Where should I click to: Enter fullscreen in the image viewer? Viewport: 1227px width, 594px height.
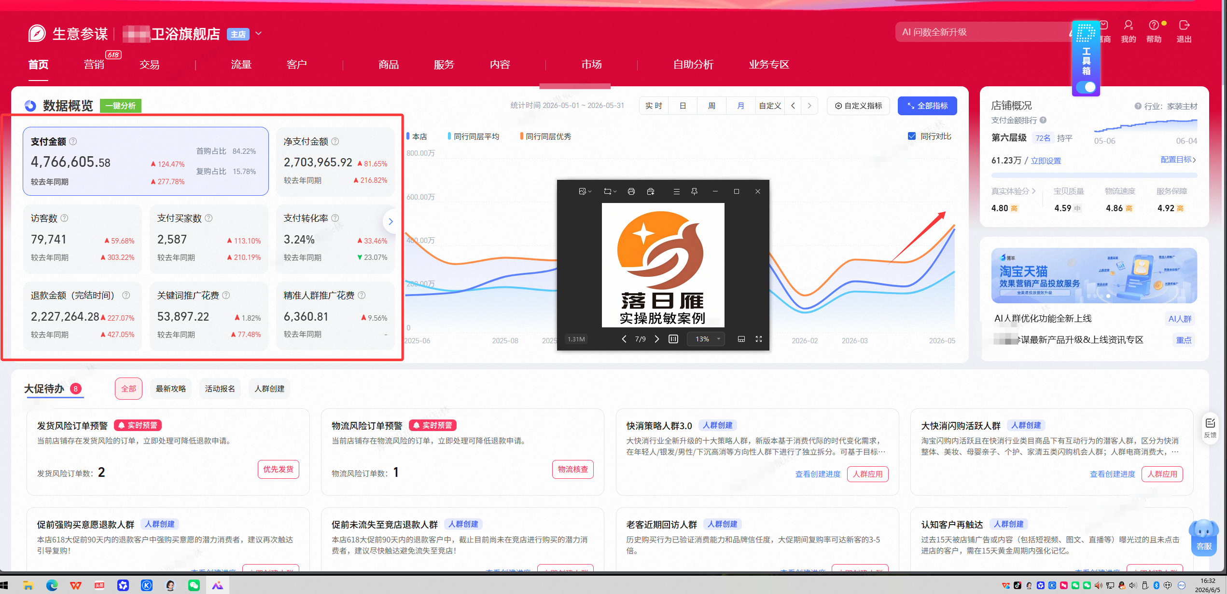pyautogui.click(x=759, y=339)
